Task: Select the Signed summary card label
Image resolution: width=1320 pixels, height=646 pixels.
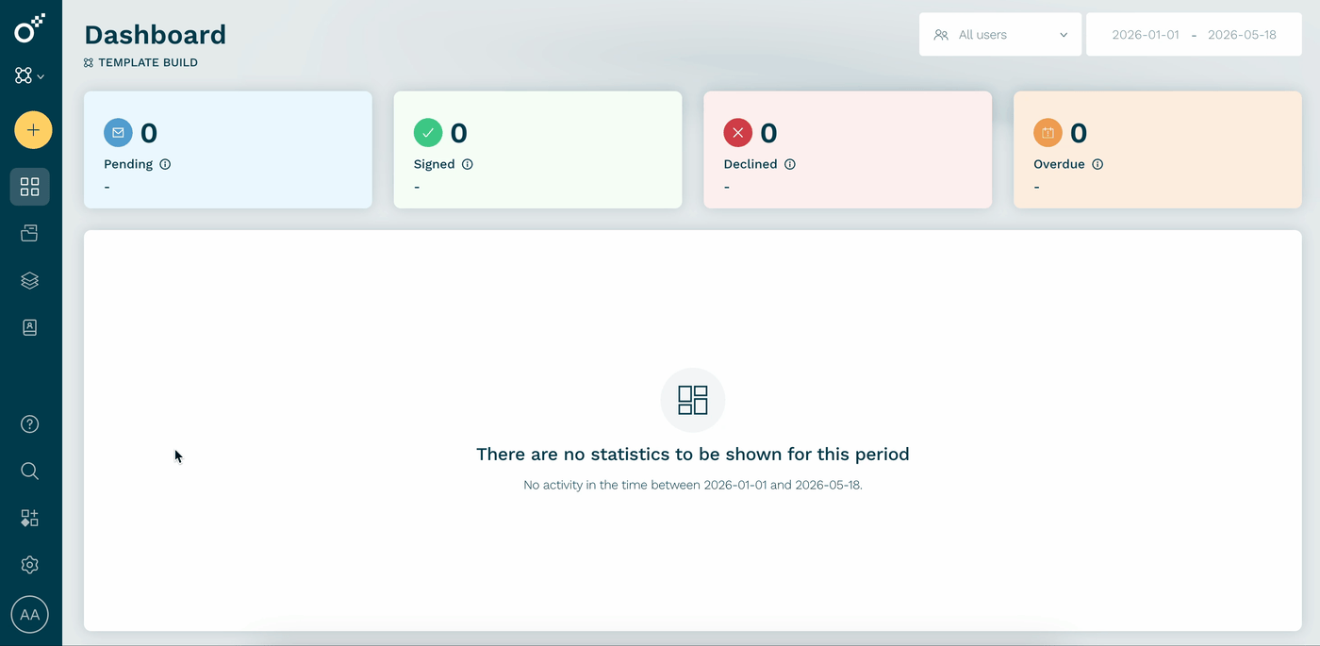Action: 435,164
